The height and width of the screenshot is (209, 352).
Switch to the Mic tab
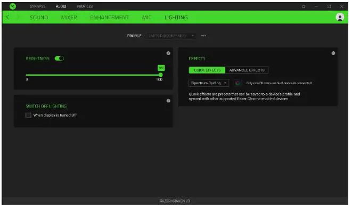(146, 17)
